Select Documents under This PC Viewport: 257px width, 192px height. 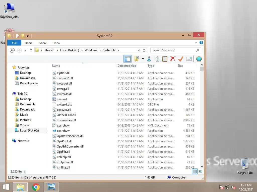(x=28, y=104)
